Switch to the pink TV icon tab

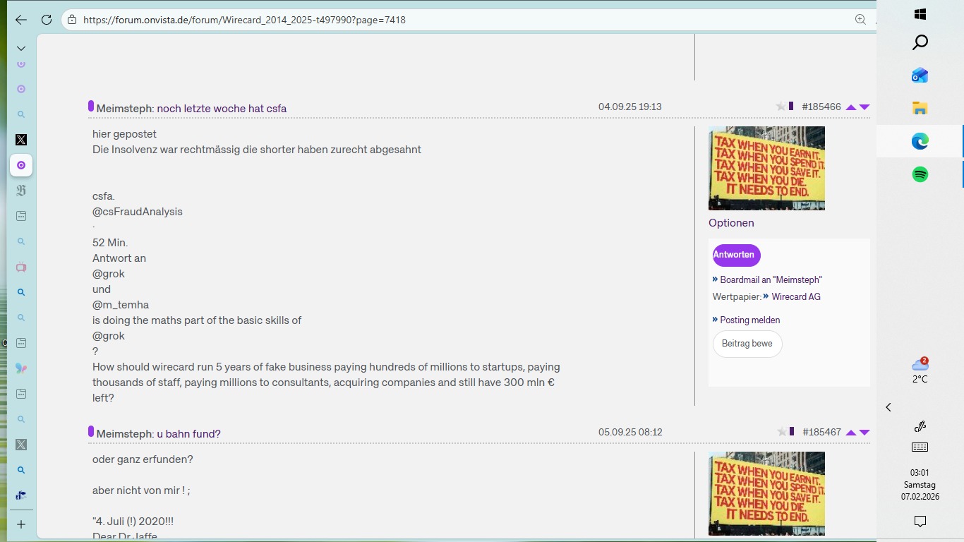[x=21, y=267]
